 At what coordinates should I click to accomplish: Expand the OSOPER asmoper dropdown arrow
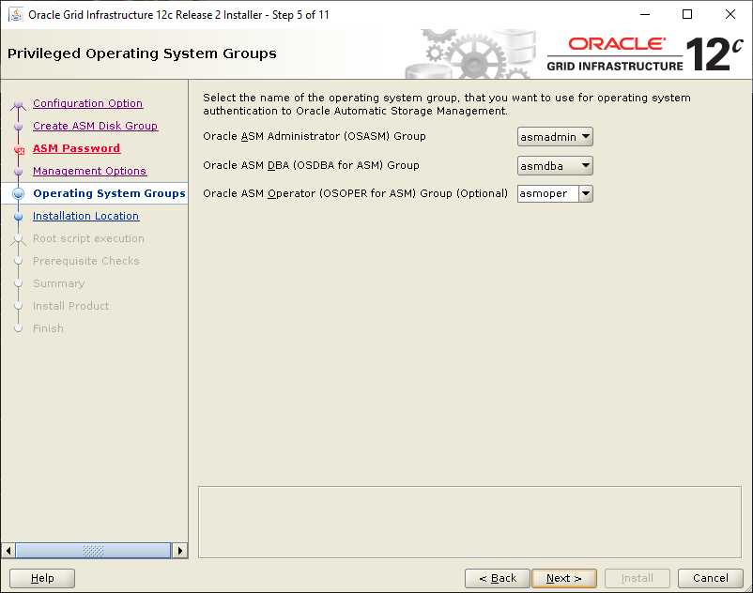pyautogui.click(x=586, y=194)
